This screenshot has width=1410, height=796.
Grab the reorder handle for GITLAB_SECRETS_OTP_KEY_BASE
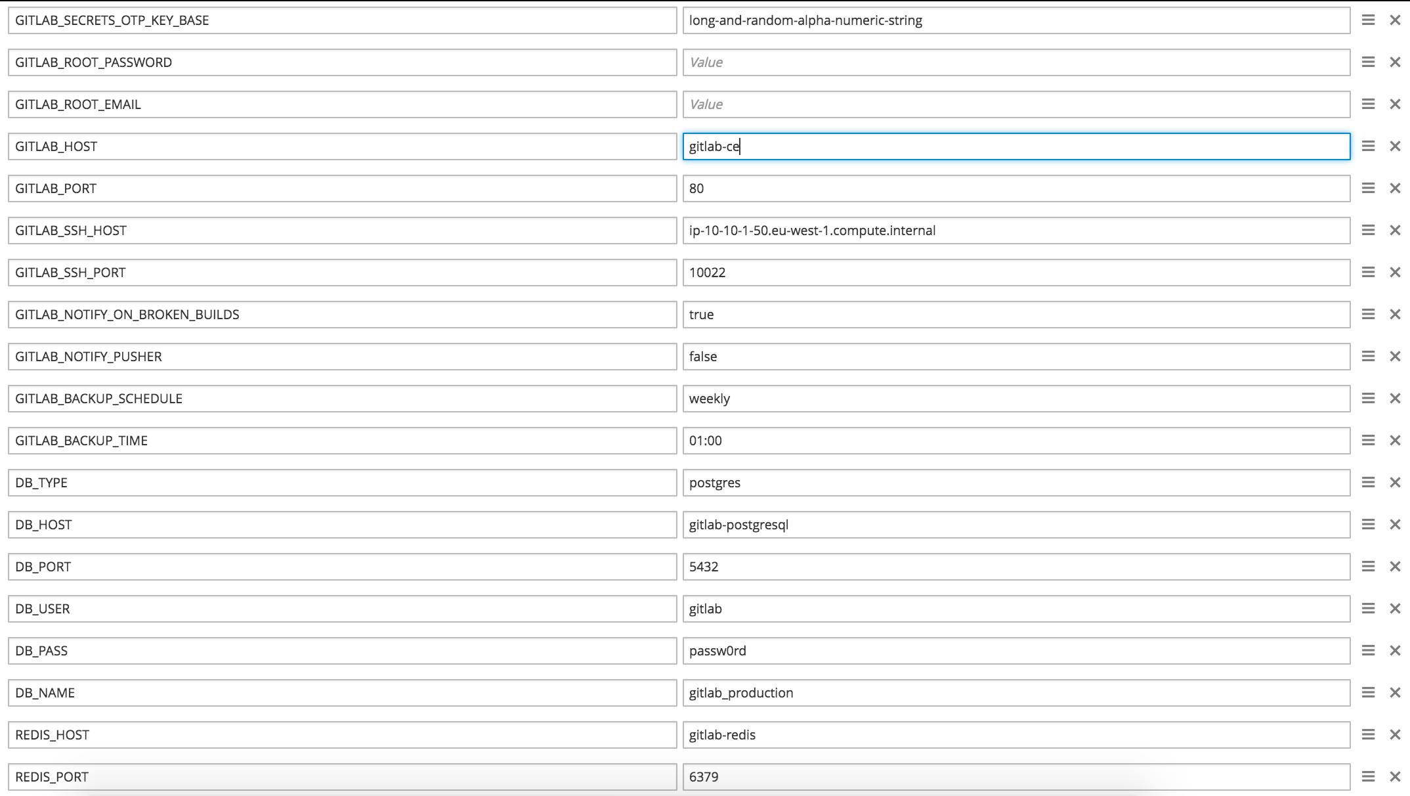click(x=1368, y=20)
